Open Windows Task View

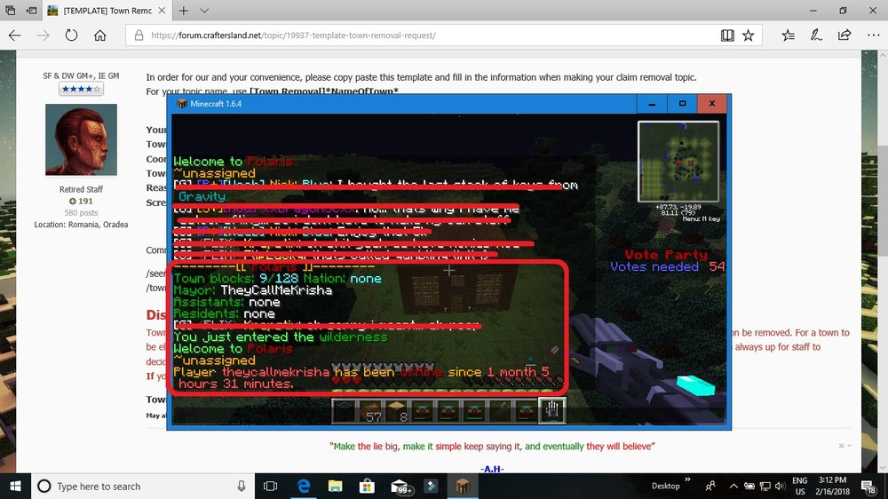click(271, 486)
